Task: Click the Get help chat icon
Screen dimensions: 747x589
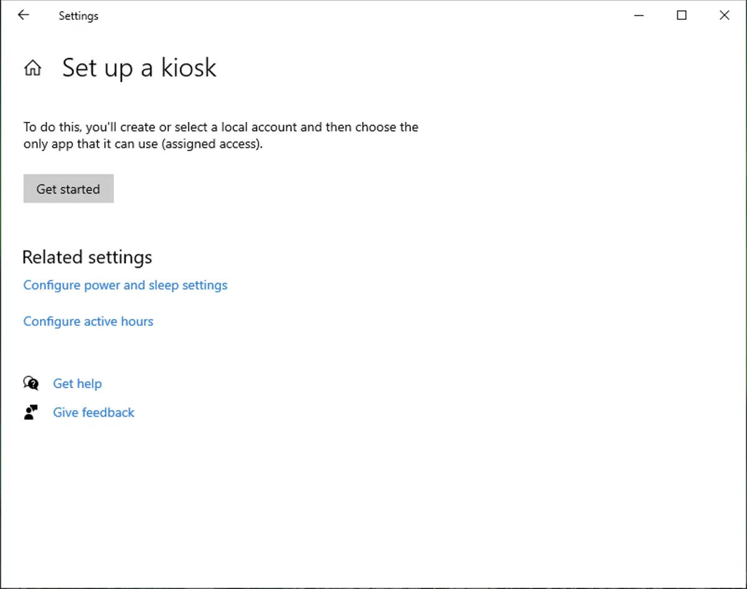Action: [31, 383]
